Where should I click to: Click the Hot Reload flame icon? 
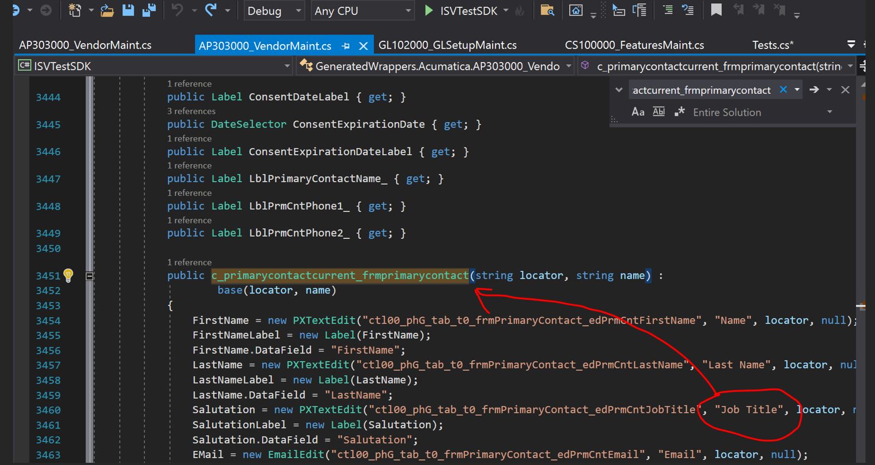520,10
